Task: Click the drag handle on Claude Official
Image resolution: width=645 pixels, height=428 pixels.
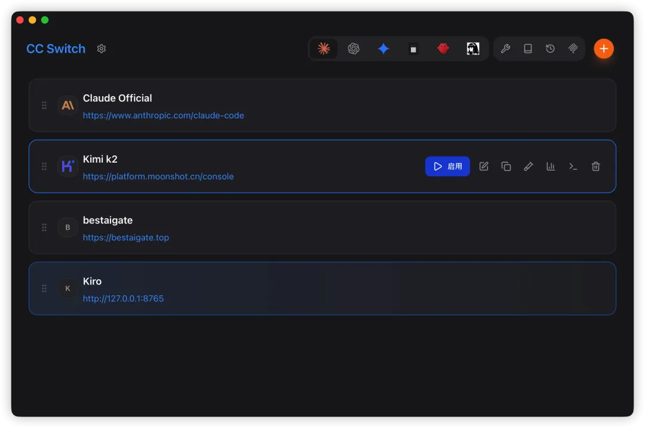Action: coord(44,105)
